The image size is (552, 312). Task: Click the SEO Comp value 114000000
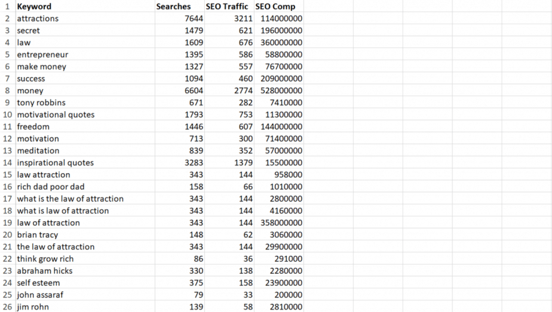click(279, 19)
